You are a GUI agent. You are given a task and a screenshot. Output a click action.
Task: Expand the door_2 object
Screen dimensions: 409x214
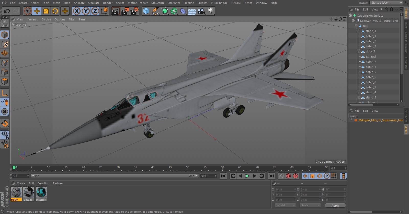coord(359,51)
